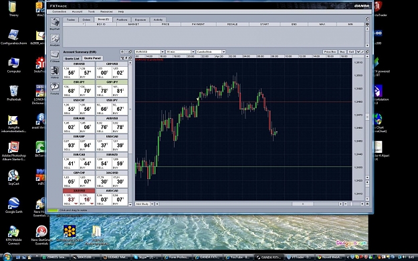Click GBP/USD buy quote 02
Viewport: 418px width, 261px height.
(x=120, y=72)
